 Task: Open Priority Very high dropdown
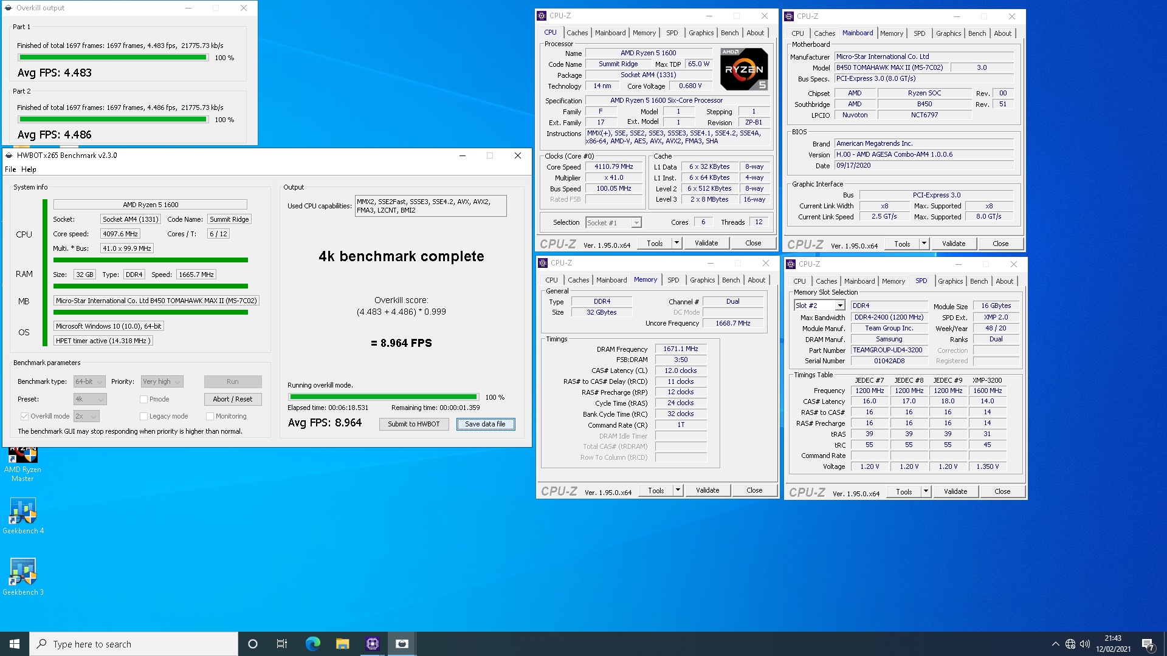pyautogui.click(x=162, y=381)
